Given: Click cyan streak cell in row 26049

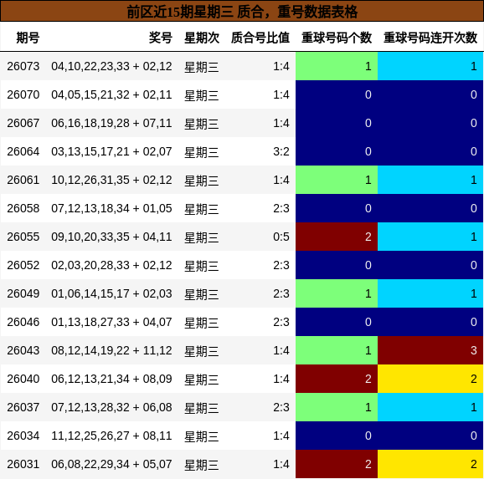Looking at the screenshot, I should pos(430,293).
